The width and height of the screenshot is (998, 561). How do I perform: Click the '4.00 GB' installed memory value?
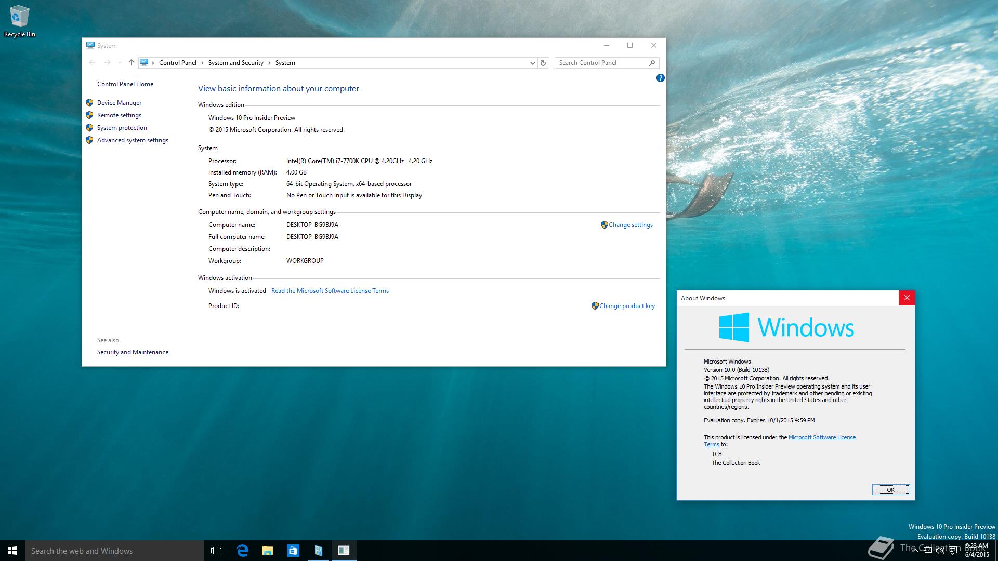click(x=296, y=172)
